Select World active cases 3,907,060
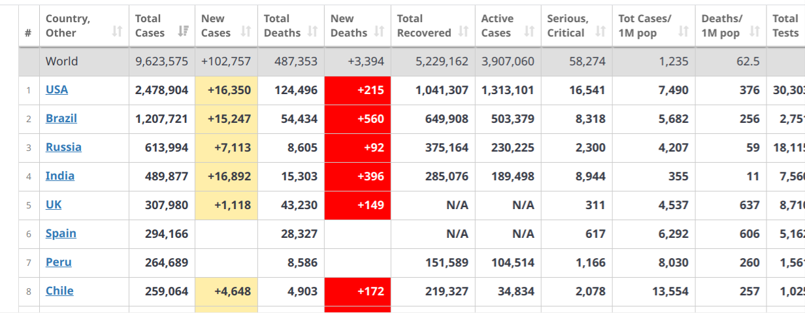 pyautogui.click(x=508, y=61)
